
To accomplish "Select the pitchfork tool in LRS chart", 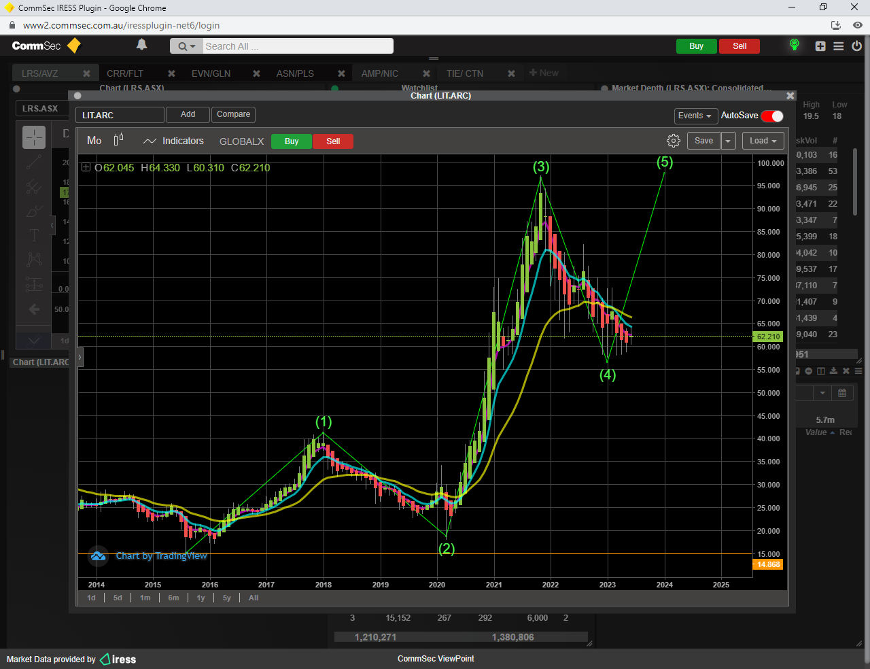I will click(x=34, y=186).
